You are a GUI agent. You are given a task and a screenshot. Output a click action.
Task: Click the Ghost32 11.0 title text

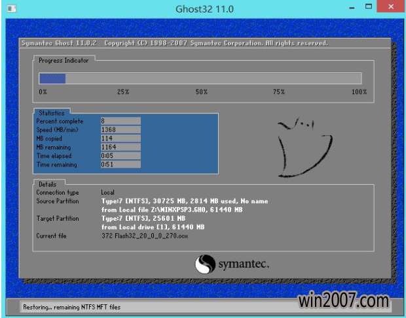pos(204,9)
